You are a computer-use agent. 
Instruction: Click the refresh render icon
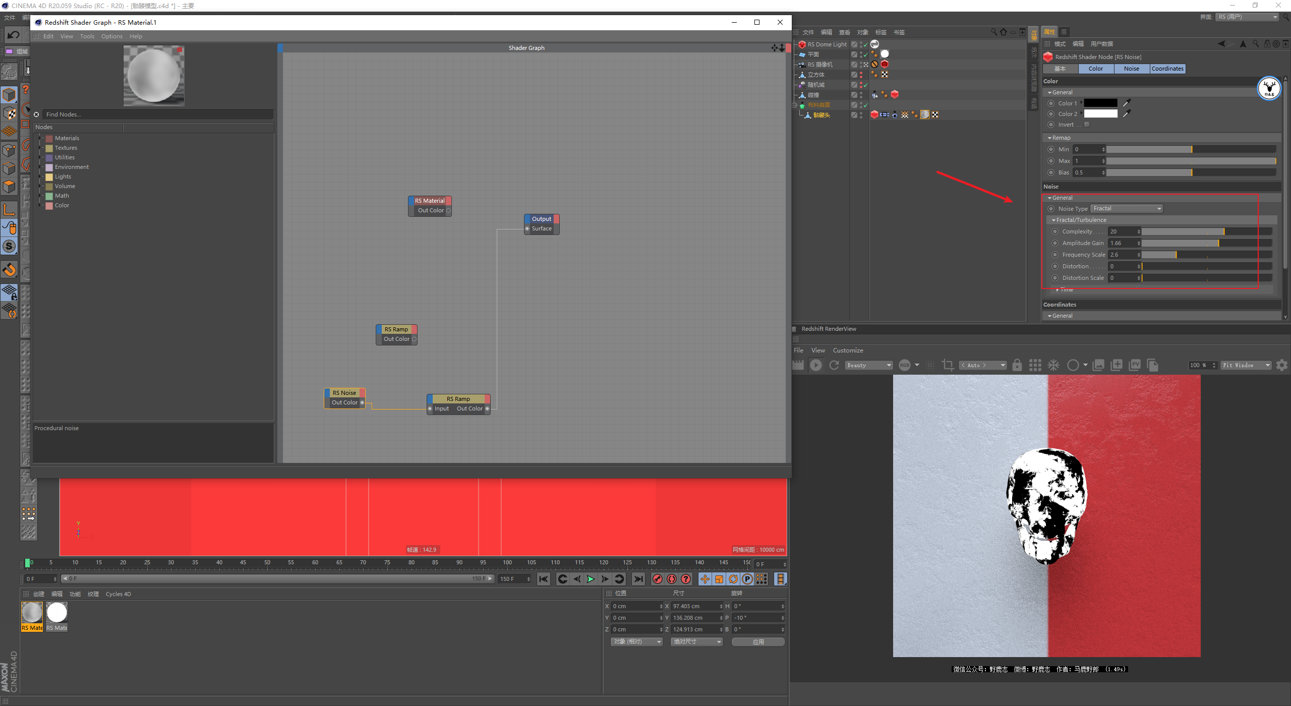click(834, 365)
